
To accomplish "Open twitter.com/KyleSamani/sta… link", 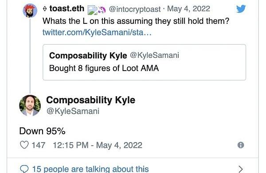I will [x=97, y=32].
